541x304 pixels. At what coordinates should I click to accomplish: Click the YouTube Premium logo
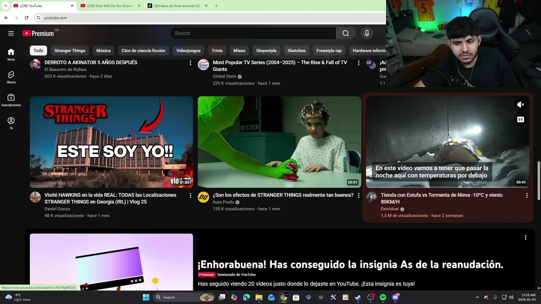(x=38, y=33)
